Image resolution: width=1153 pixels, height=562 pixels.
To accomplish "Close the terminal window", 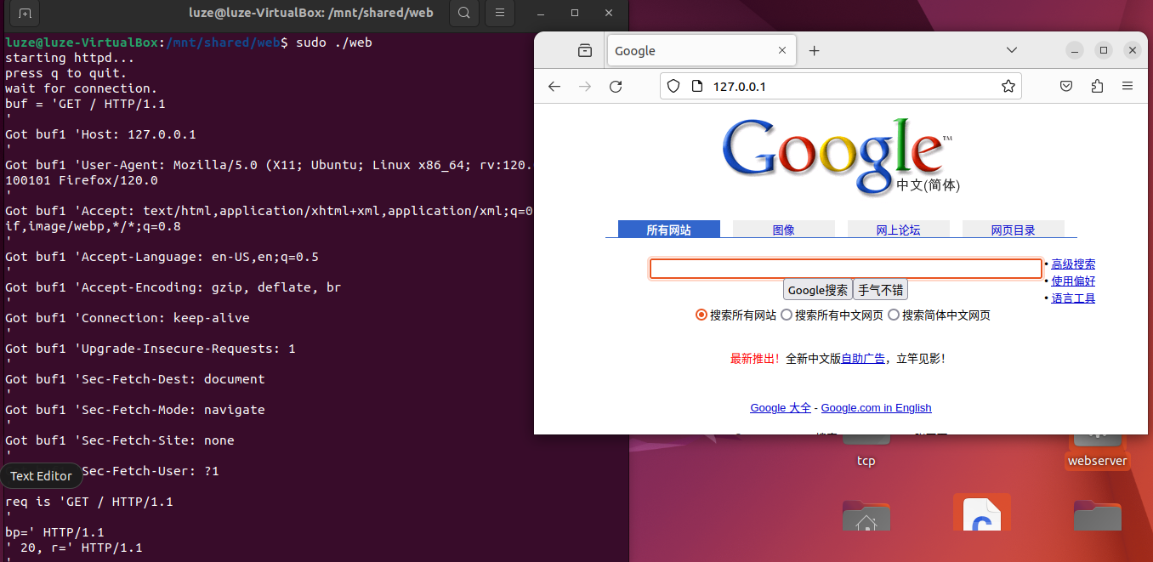I will click(608, 14).
